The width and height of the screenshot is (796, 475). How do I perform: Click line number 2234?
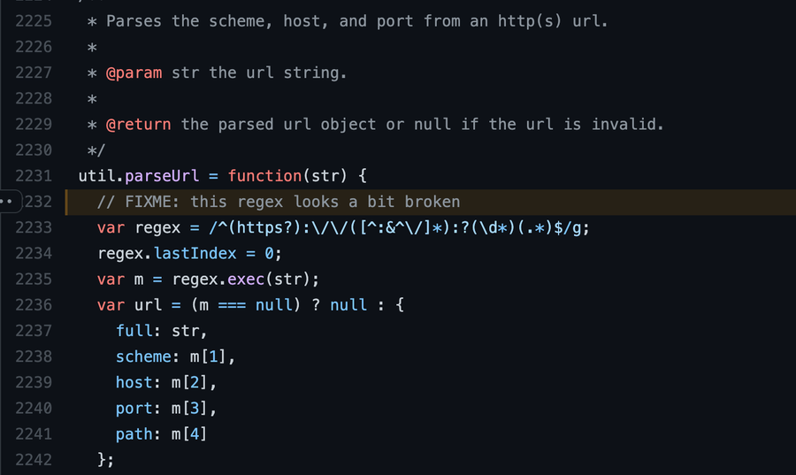coord(34,253)
